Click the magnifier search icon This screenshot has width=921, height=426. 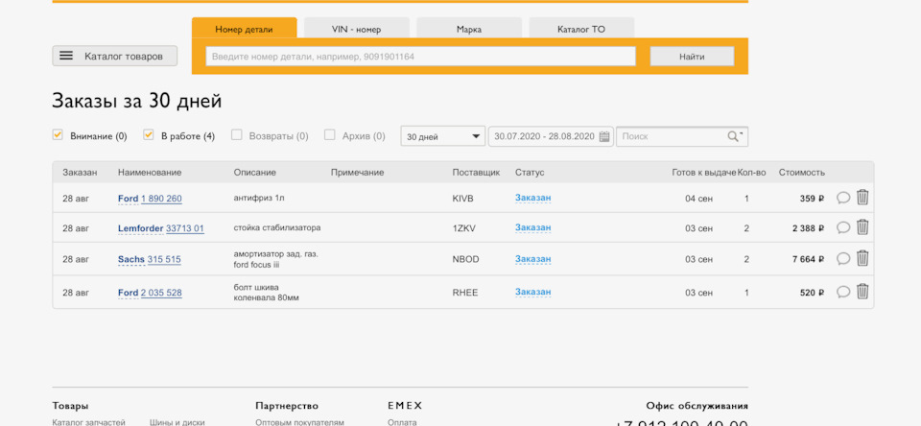734,136
